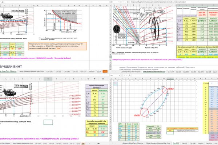The width and height of the screenshot is (218, 145).
Task: Click previous-sheet arrow in bottom-right window
Action: (x=112, y=143)
